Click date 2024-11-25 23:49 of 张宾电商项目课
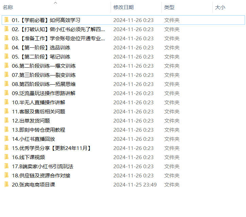The width and height of the screenshot is (246, 217). tap(135, 185)
